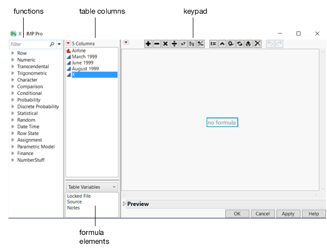Click the plus (add) keypad button
327x249 pixels.
148,44
